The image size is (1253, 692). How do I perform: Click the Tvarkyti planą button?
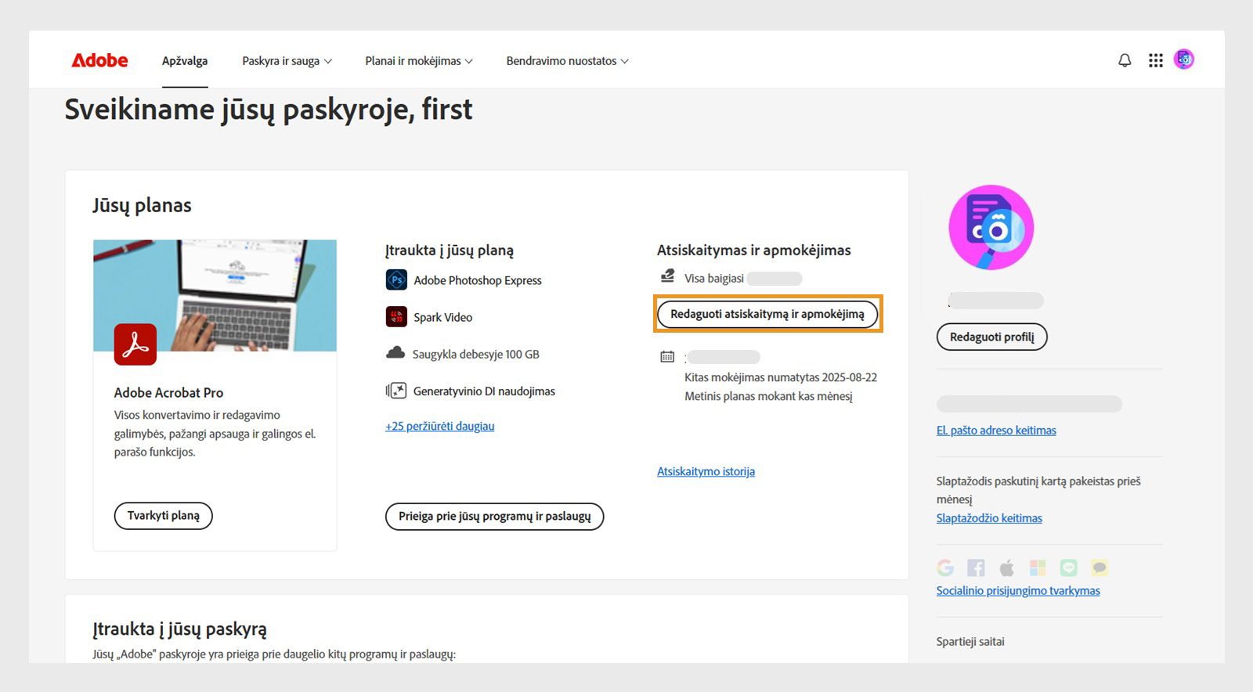(x=164, y=516)
